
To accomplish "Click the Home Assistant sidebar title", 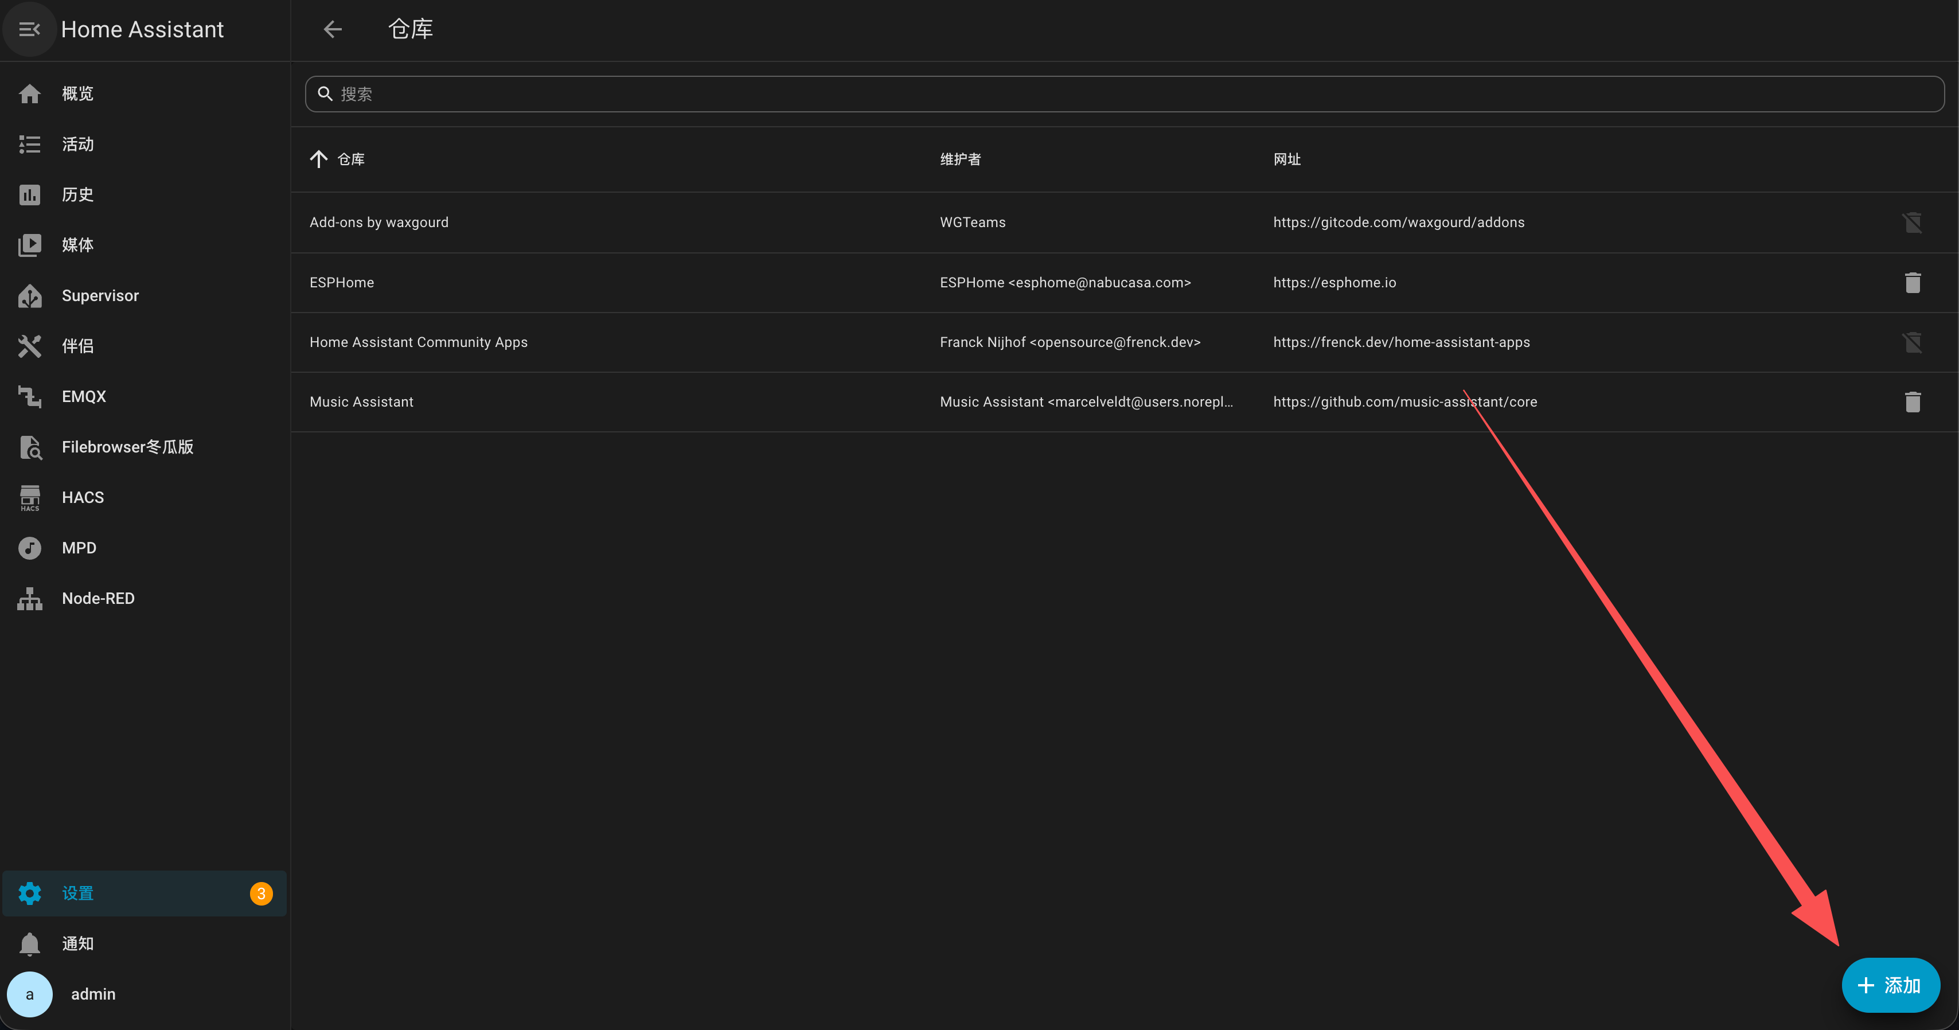I will 142,30.
